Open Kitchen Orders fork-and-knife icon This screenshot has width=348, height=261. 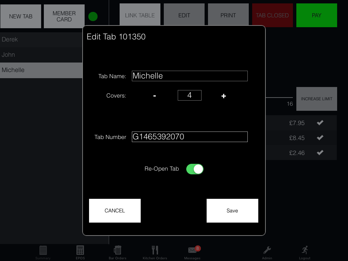tap(155, 250)
